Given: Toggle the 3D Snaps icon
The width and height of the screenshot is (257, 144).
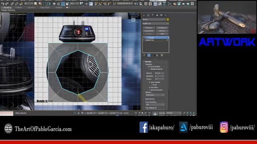Looking at the screenshot, I should 96,4.
